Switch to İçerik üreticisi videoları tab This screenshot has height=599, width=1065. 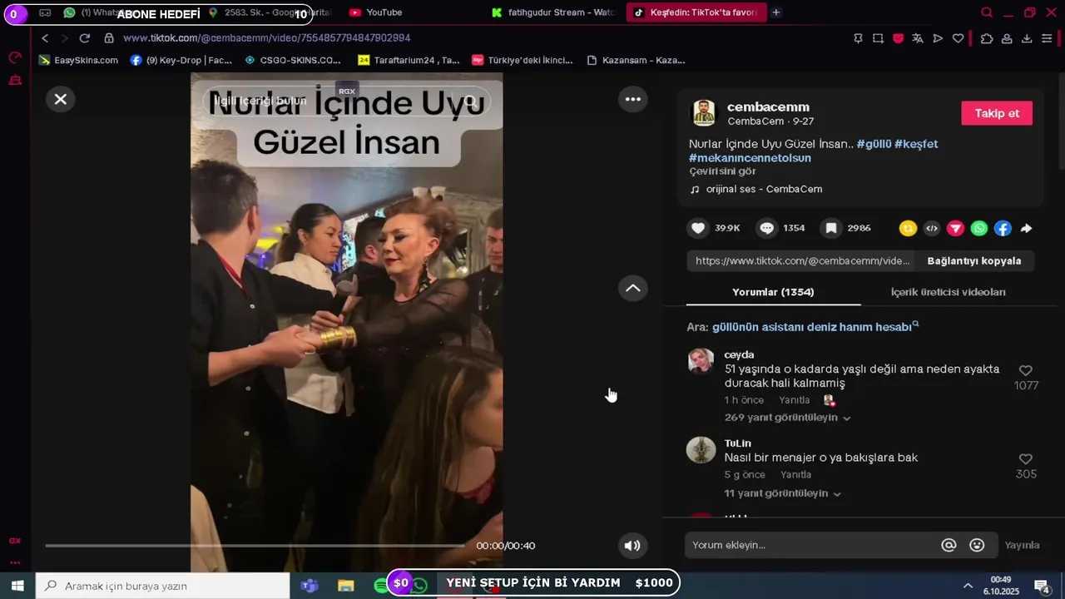point(948,292)
